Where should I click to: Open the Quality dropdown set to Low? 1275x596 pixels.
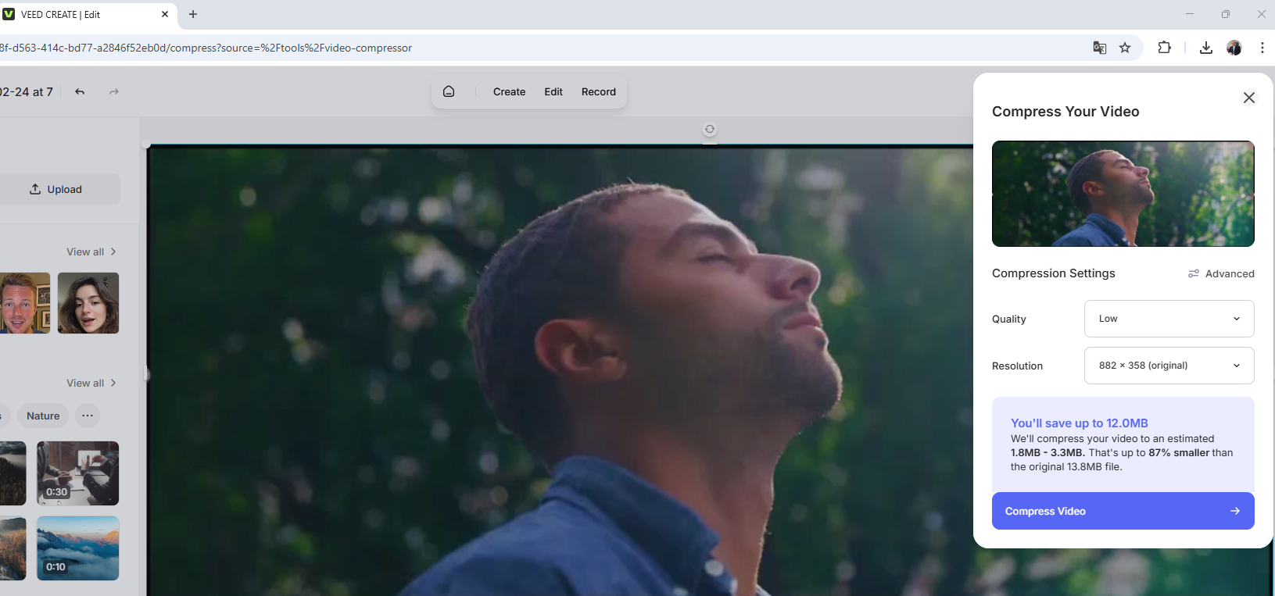(1169, 319)
